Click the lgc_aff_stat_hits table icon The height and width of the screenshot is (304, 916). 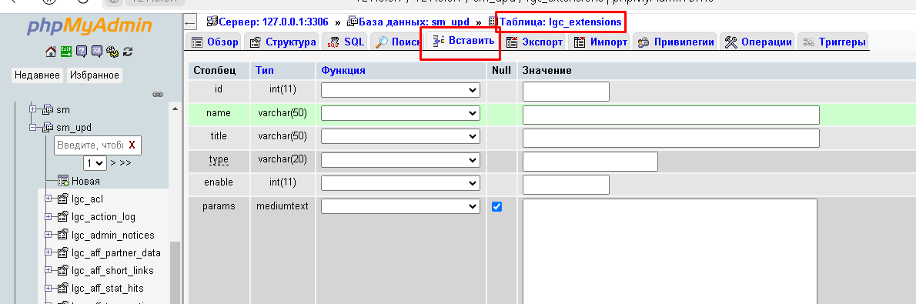(x=63, y=288)
